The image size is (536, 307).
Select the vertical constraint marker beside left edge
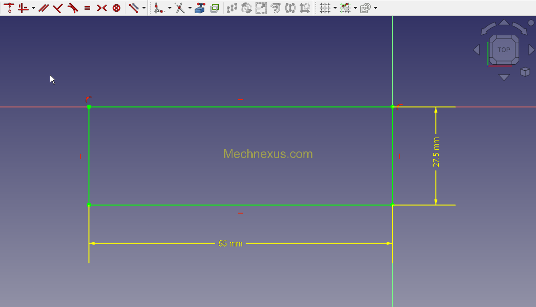tap(81, 156)
